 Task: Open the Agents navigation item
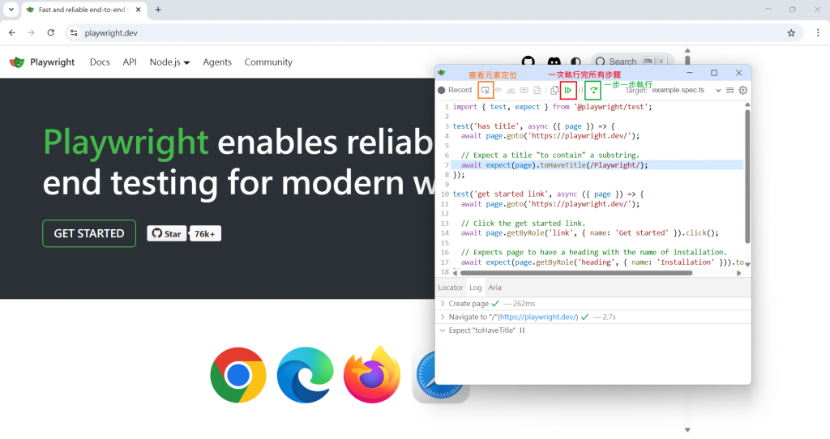(x=217, y=62)
